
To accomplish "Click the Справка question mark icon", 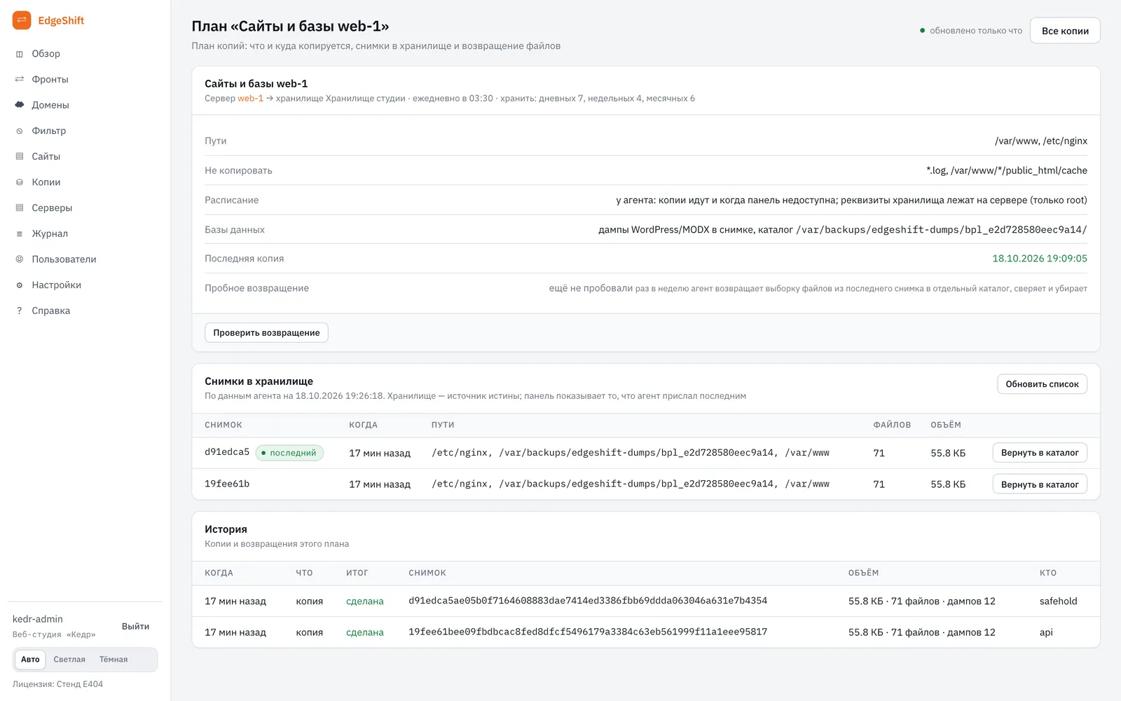I will (x=20, y=311).
